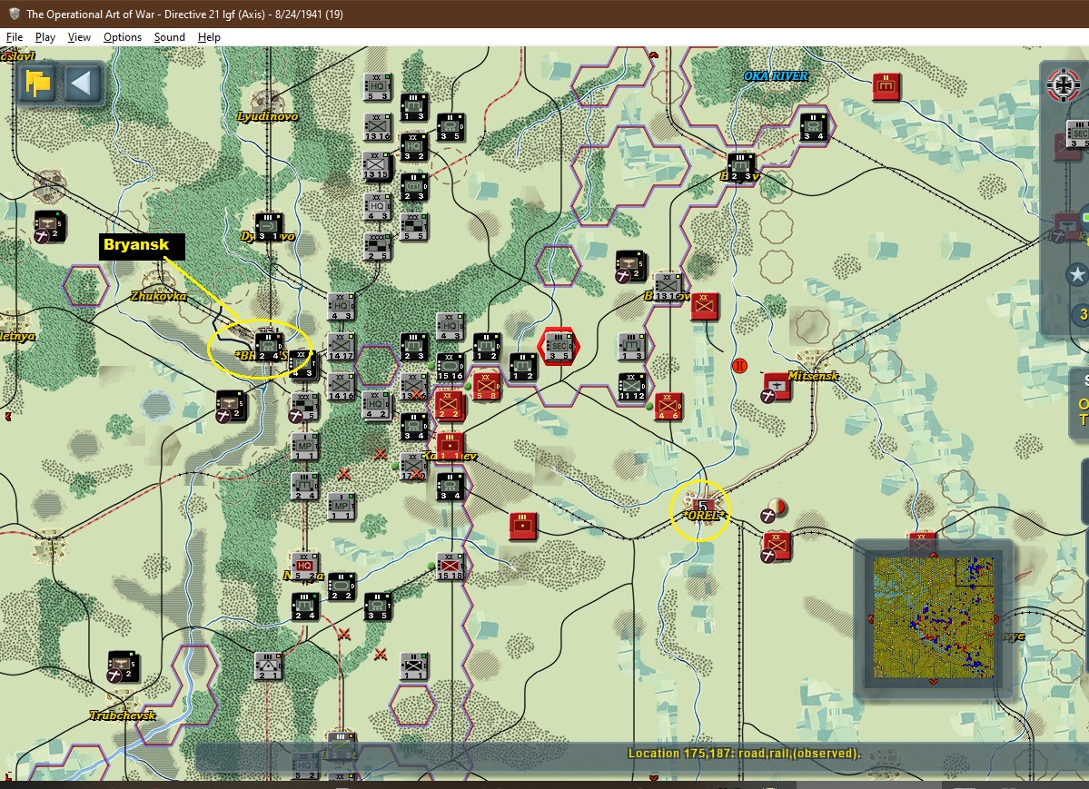Open the Sound menu

click(x=170, y=37)
